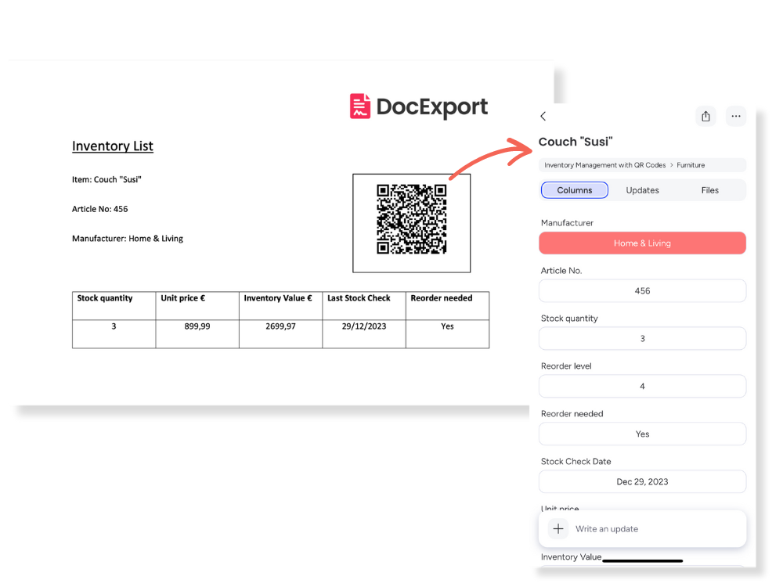The height and width of the screenshot is (587, 783).
Task: Click the Manufacturer column label
Action: [567, 223]
